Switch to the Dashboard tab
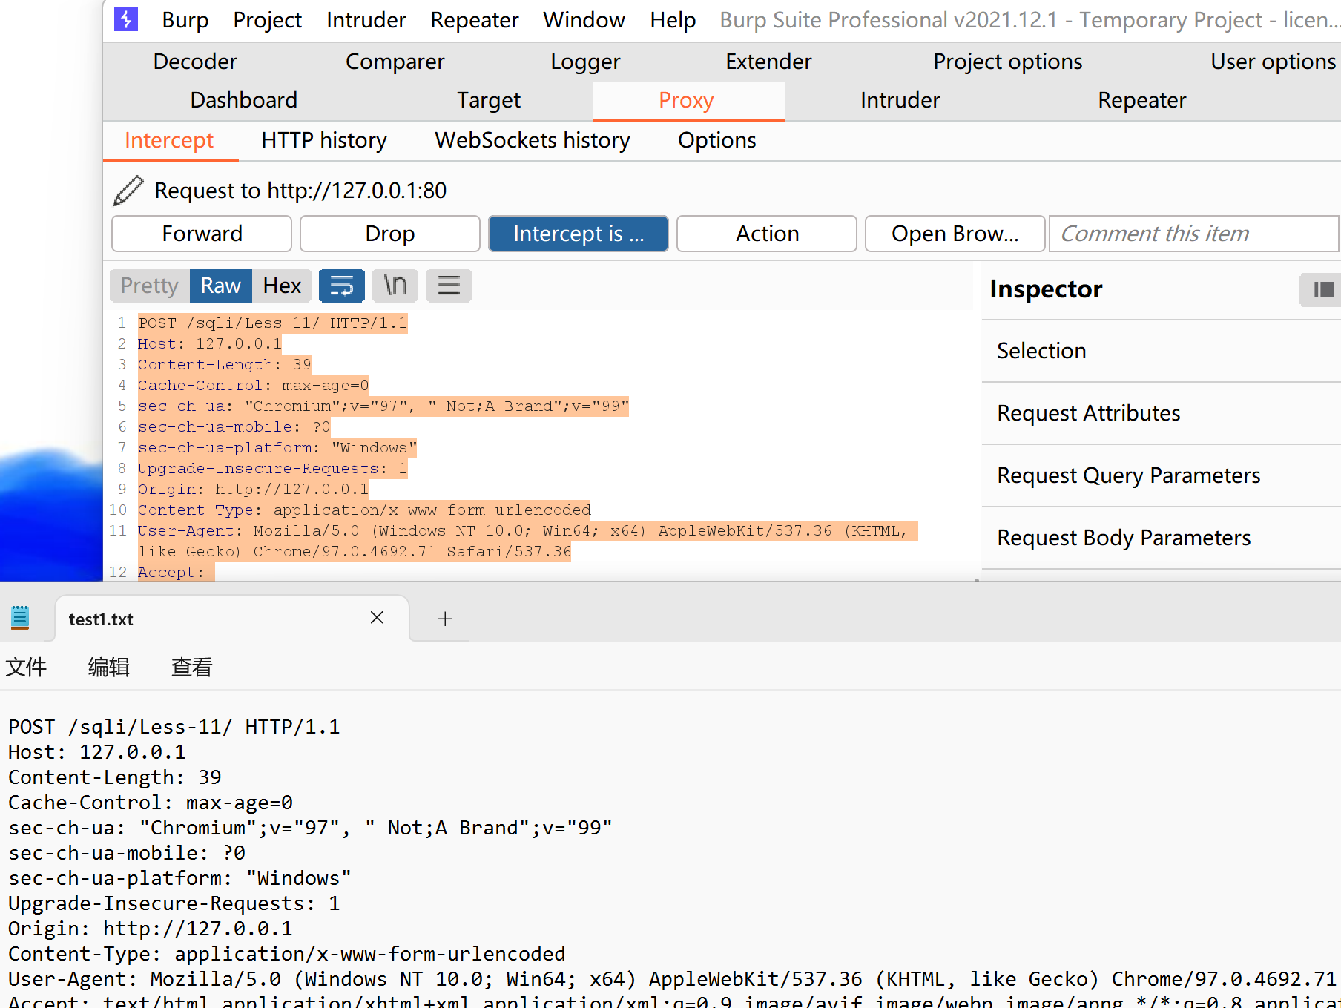The image size is (1341, 1008). click(x=244, y=100)
